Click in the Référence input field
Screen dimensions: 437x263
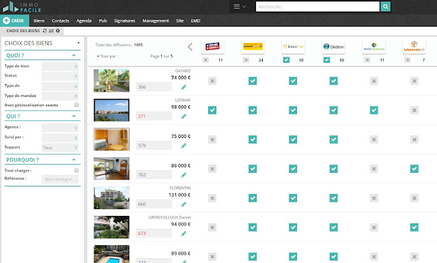[x=60, y=179]
